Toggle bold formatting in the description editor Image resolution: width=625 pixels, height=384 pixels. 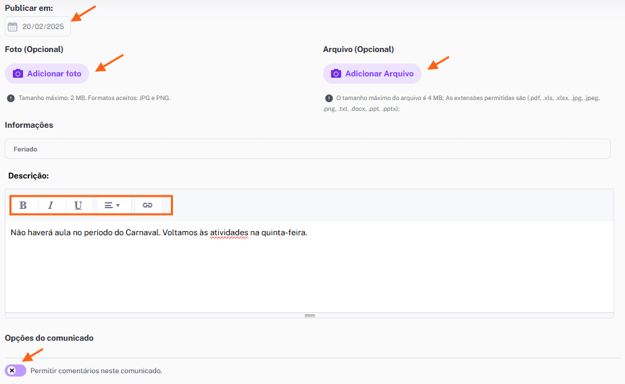[23, 206]
